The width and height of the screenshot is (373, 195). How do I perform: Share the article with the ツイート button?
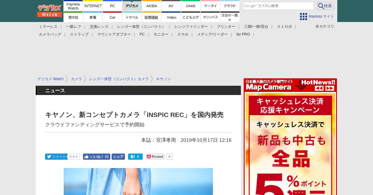pyautogui.click(x=56, y=157)
